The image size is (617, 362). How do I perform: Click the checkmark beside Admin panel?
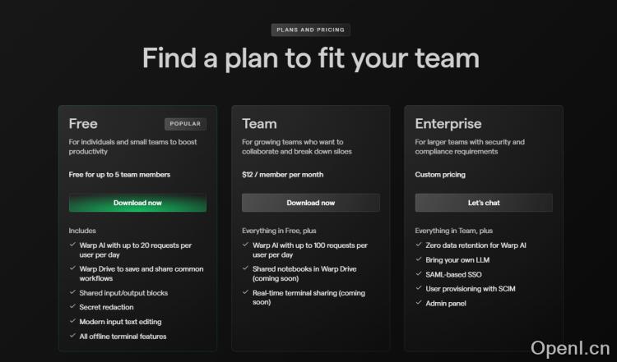(x=419, y=304)
